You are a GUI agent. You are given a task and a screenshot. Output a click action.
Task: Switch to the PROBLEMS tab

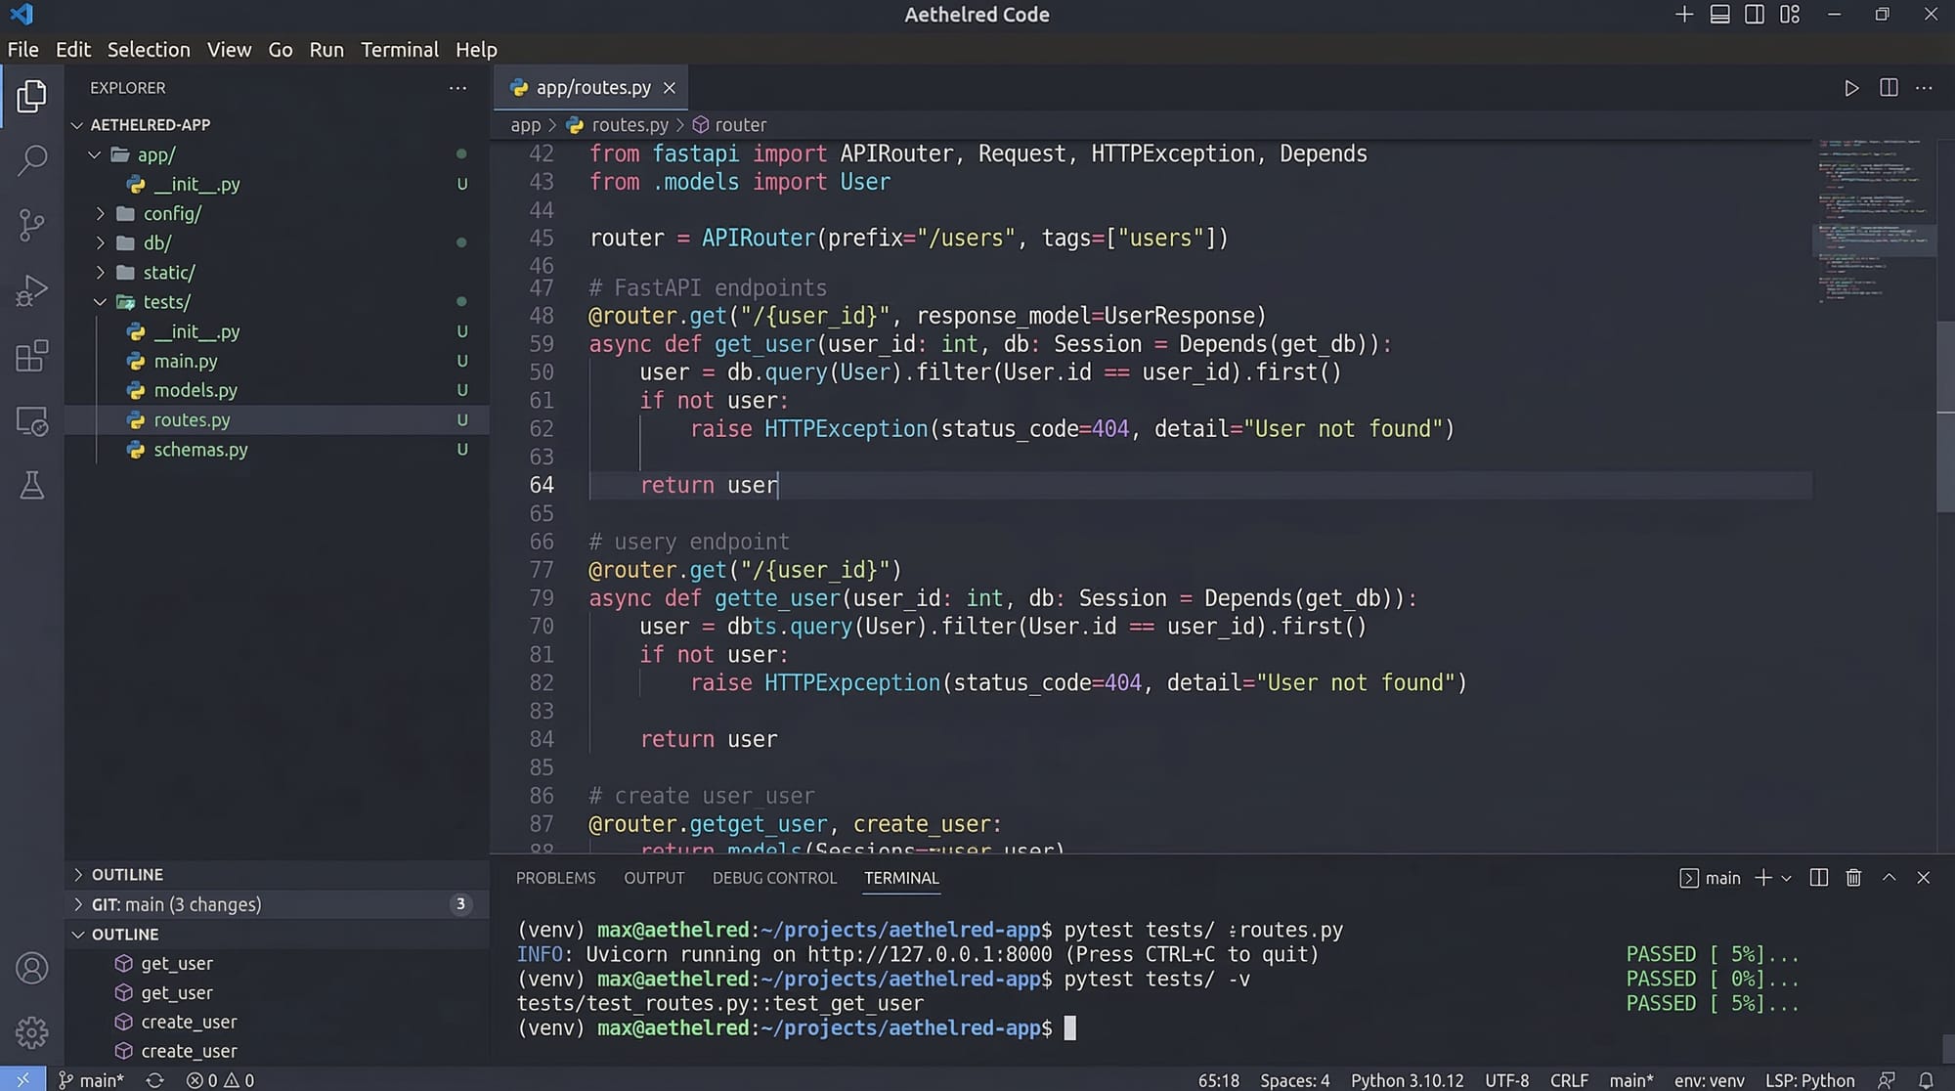(x=555, y=878)
